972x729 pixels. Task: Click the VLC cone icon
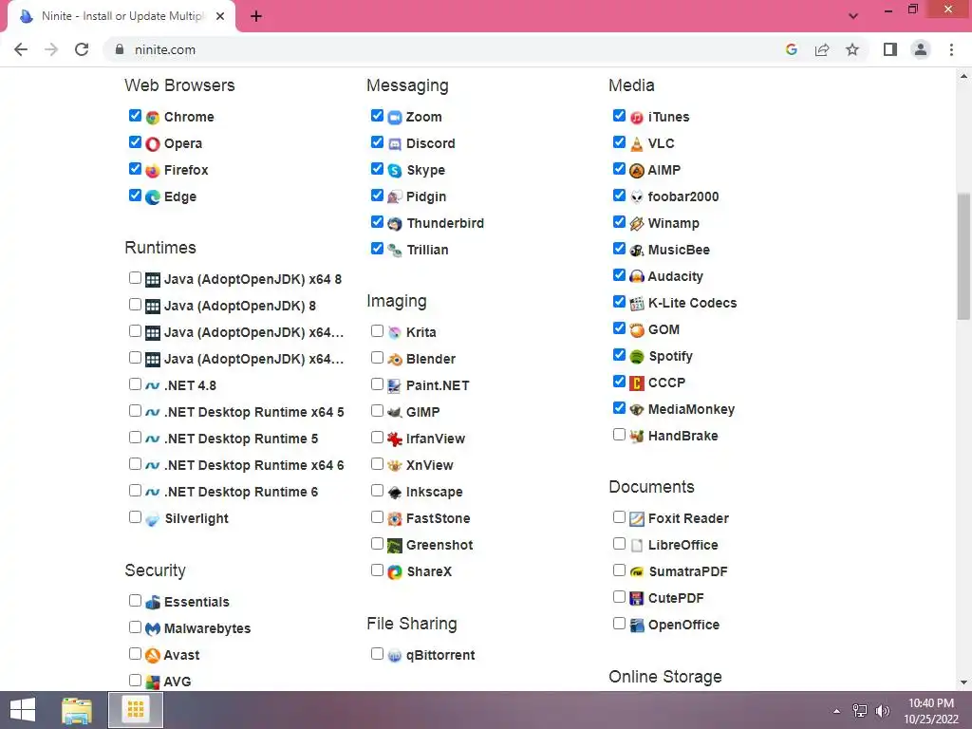coord(637,144)
